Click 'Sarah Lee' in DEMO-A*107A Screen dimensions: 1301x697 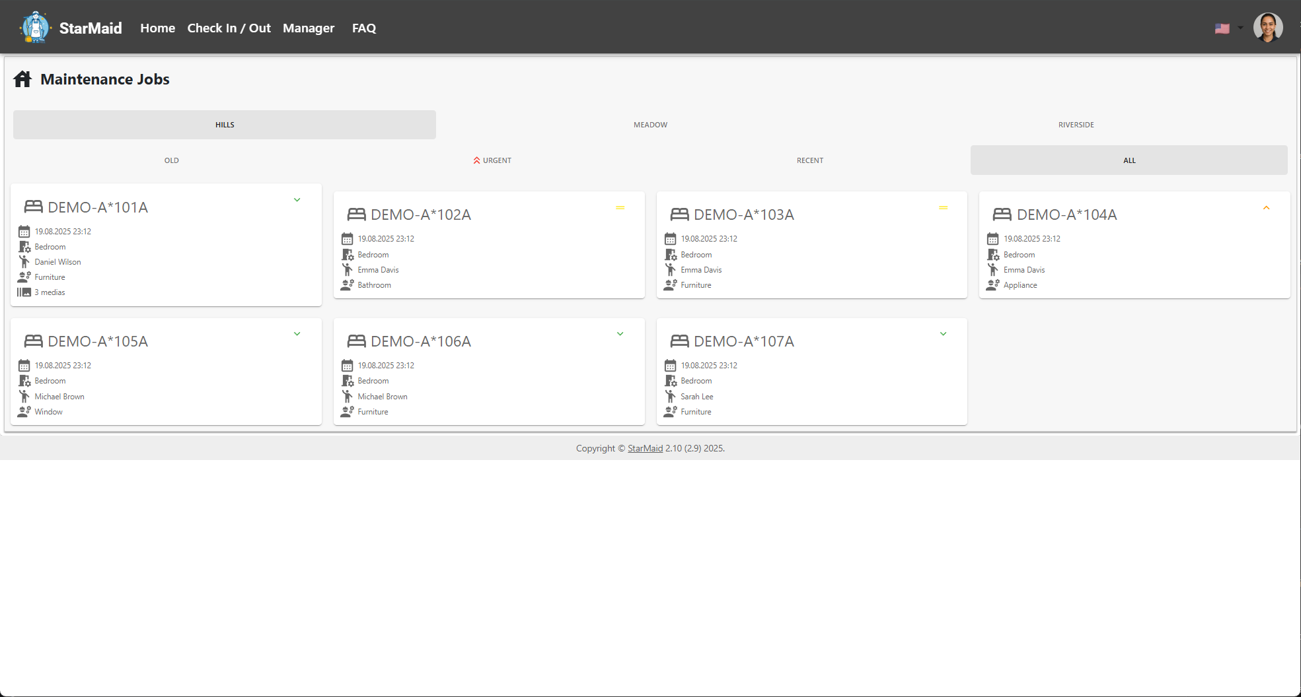pyautogui.click(x=697, y=397)
